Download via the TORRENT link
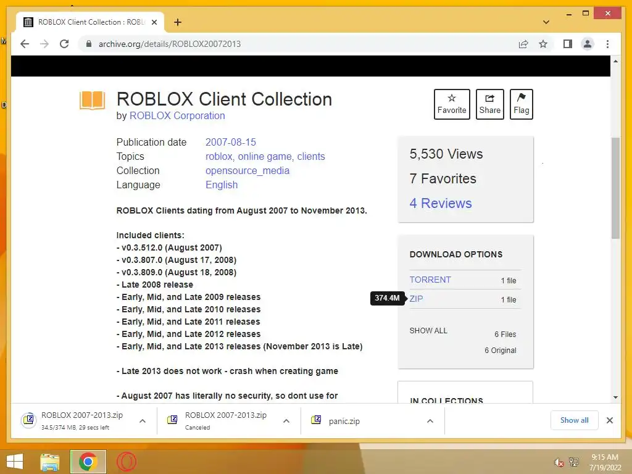The height and width of the screenshot is (474, 632). click(x=430, y=280)
